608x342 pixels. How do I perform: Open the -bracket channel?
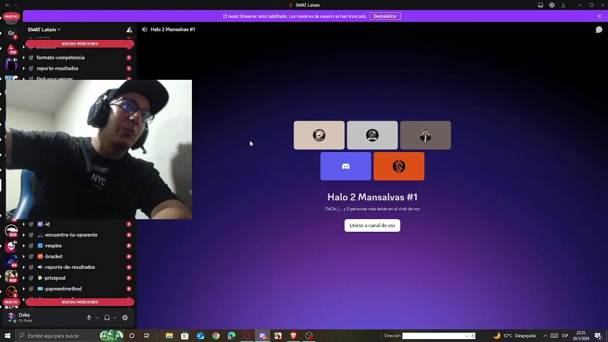[x=79, y=256]
